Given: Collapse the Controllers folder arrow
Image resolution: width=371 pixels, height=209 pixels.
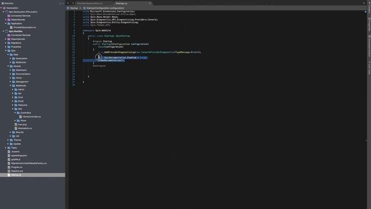Looking at the screenshot, I should click(x=16, y=113).
